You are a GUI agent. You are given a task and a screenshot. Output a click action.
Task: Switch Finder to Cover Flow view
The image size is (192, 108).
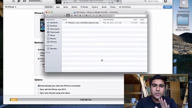(75, 15)
